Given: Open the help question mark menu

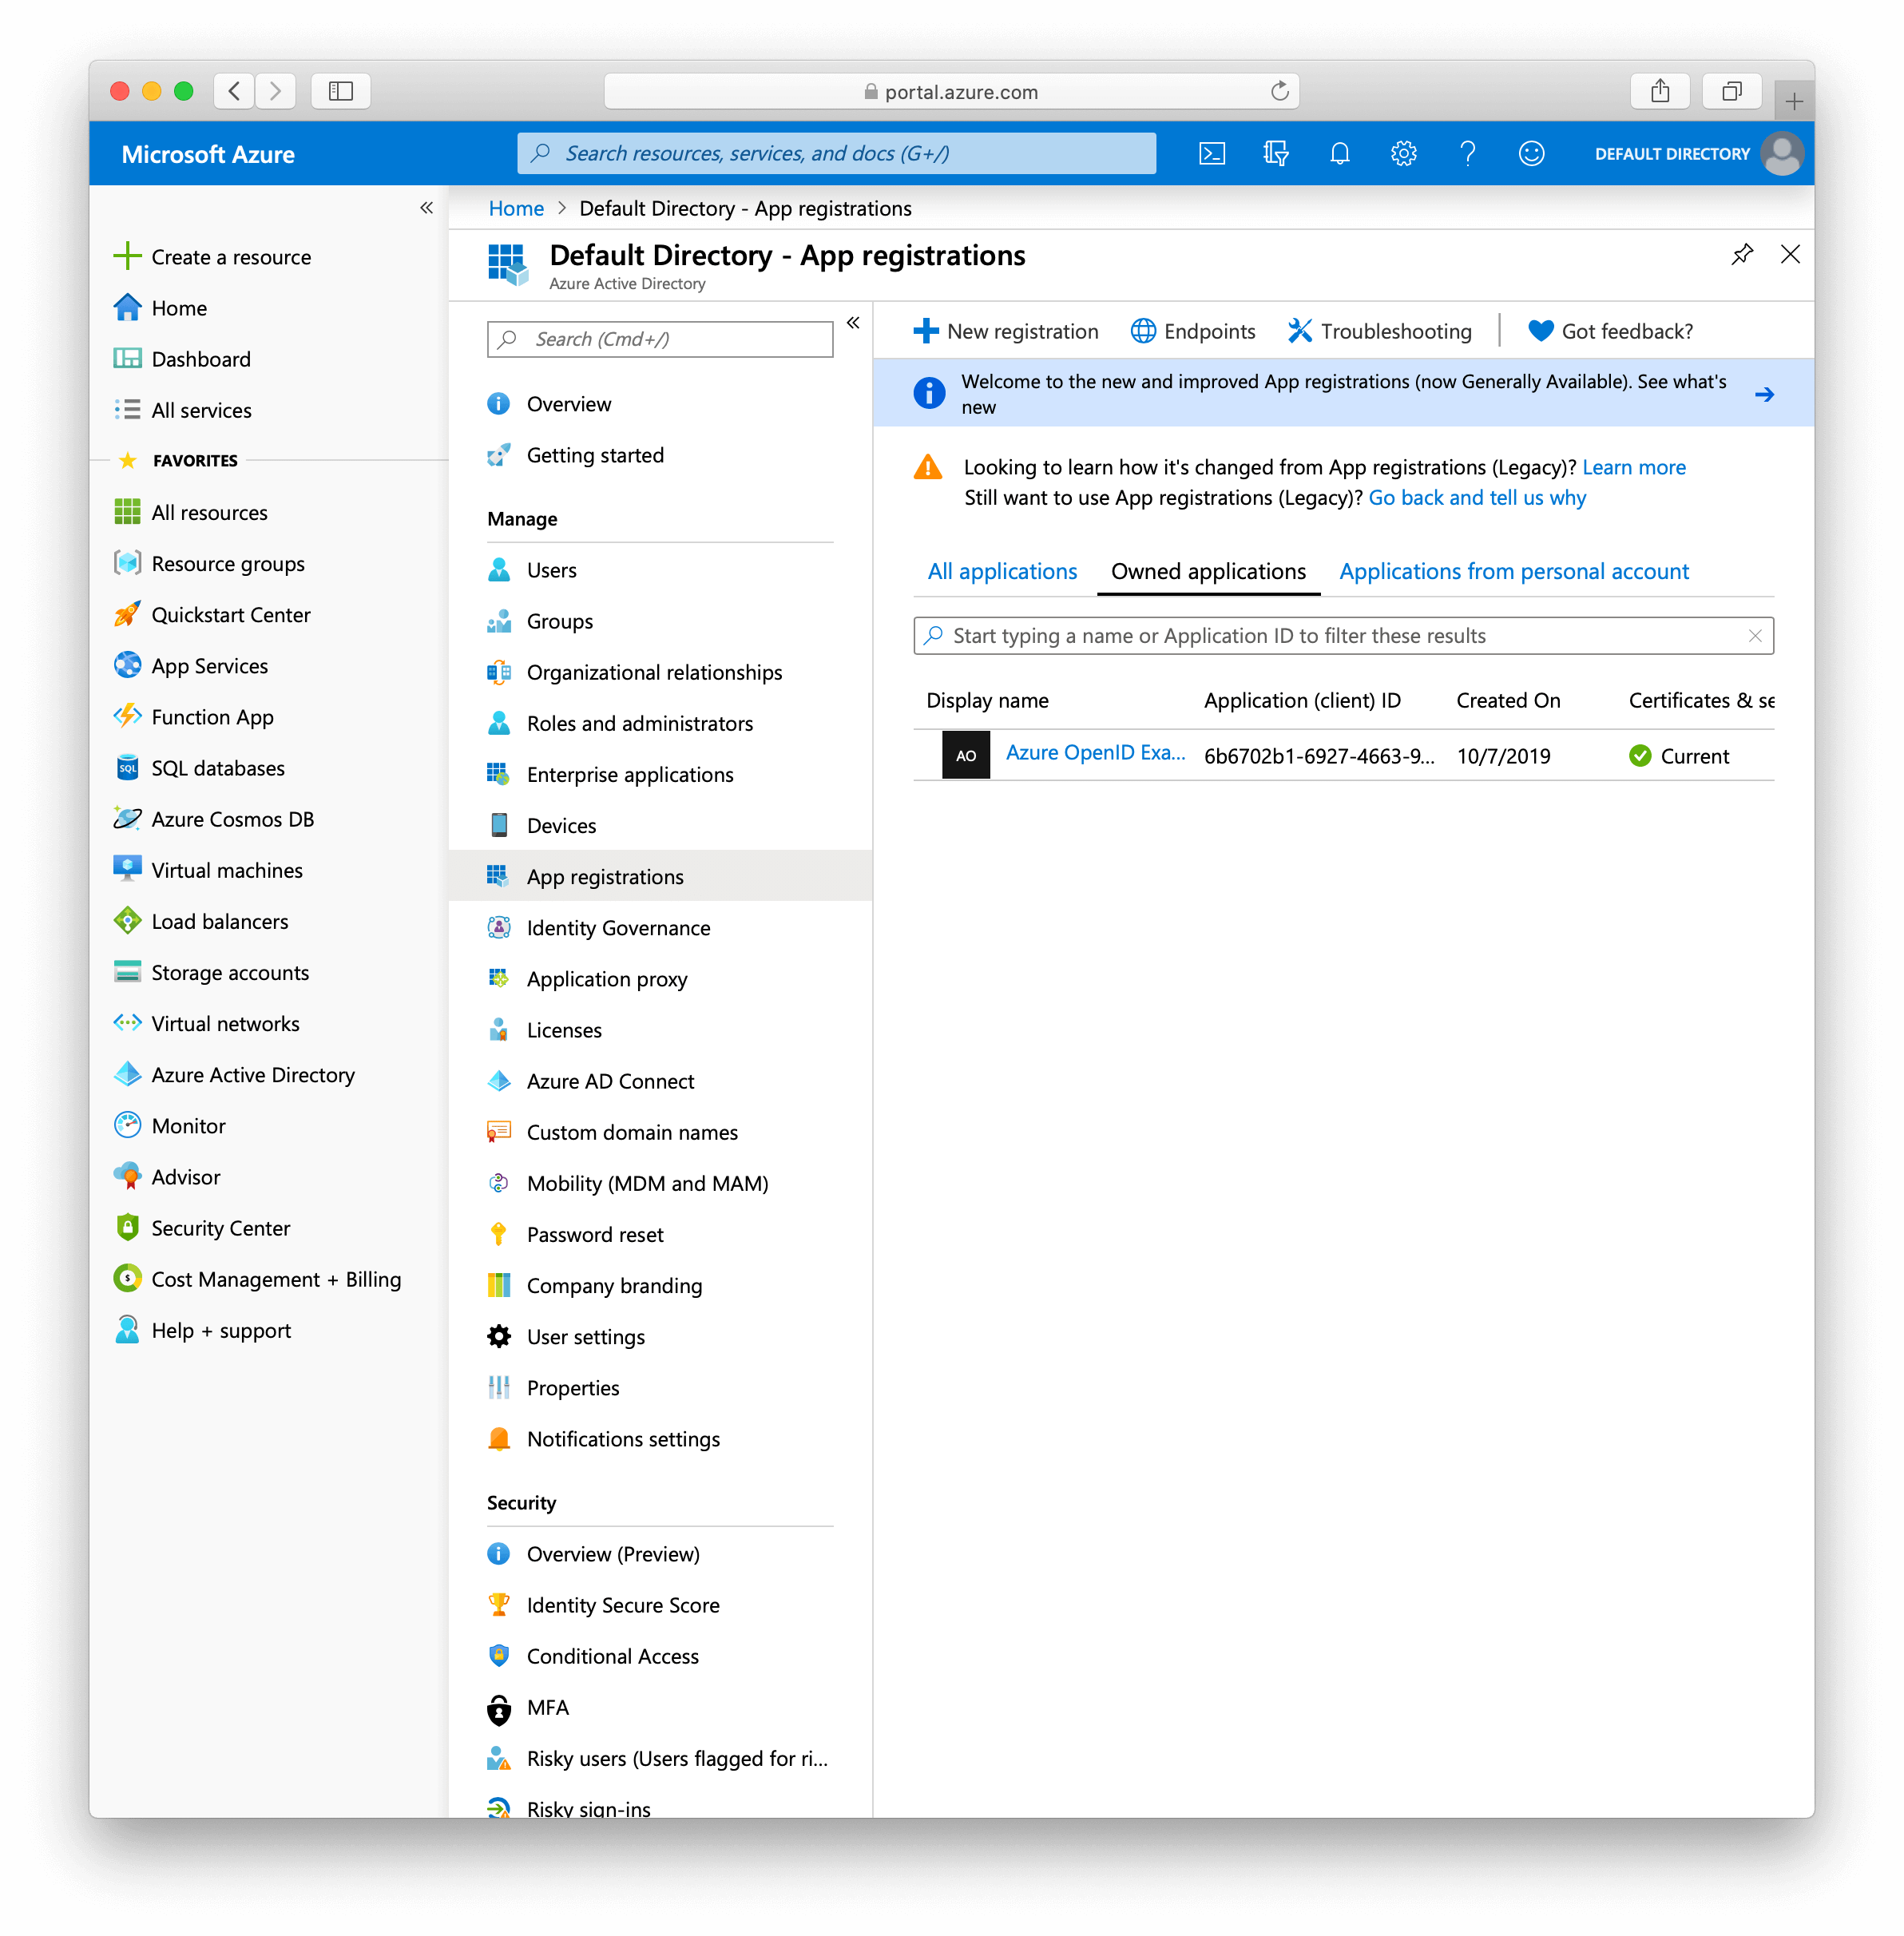Looking at the screenshot, I should pyautogui.click(x=1467, y=154).
